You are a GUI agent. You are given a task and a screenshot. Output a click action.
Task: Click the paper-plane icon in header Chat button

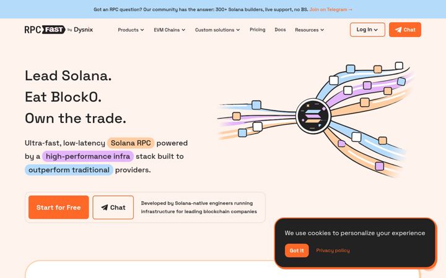(x=398, y=30)
